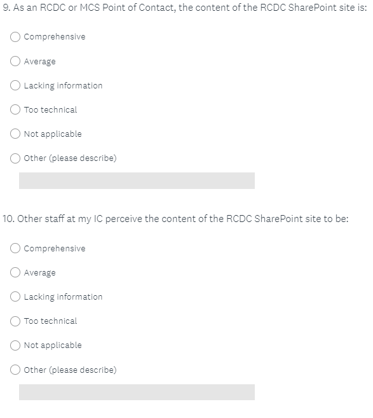Choose Other (please describe) for question 9
Screen dimensions: 373x418
pyautogui.click(x=15, y=158)
